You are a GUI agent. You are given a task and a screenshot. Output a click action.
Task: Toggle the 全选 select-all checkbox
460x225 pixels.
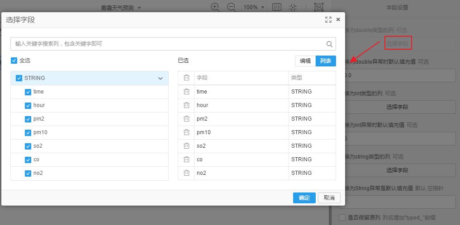[x=14, y=61]
